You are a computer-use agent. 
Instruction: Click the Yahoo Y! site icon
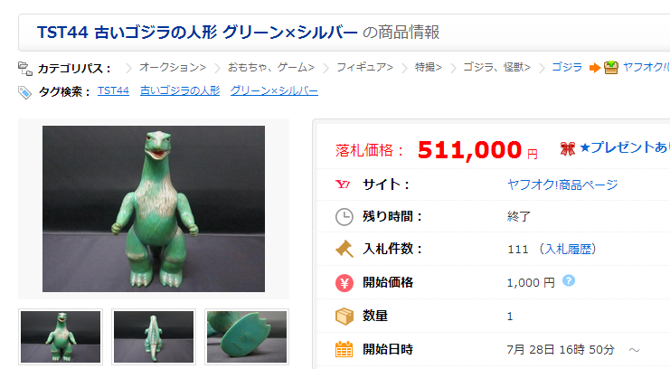tap(343, 184)
